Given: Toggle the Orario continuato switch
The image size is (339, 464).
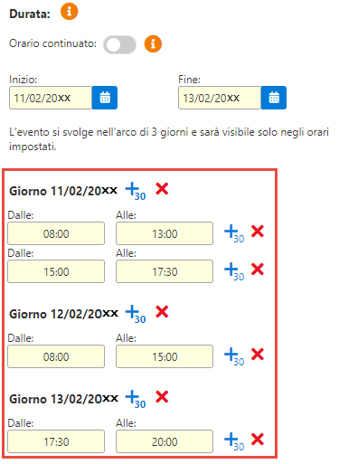Looking at the screenshot, I should click(x=119, y=44).
